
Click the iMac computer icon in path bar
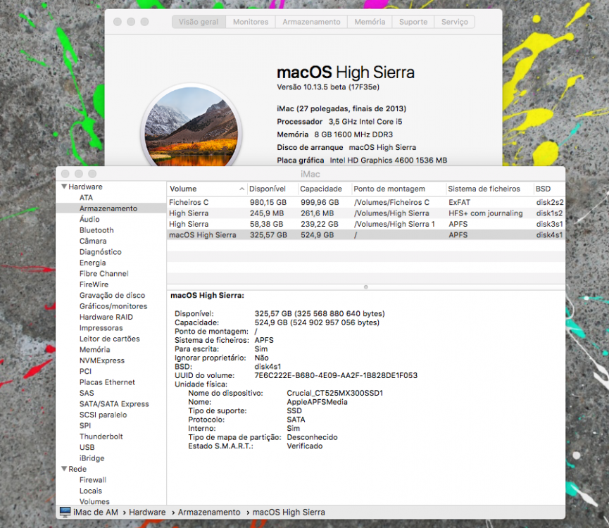click(x=65, y=512)
